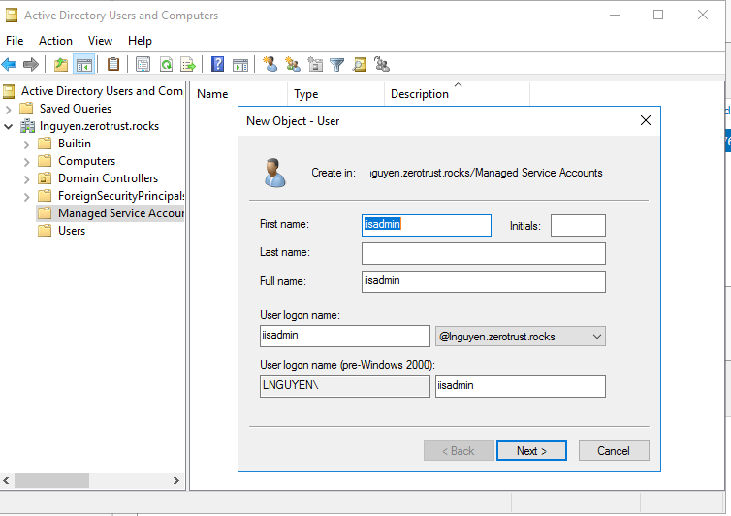This screenshot has height=516, width=731.
Task: Open Help via blue question mark icon
Action: (217, 65)
